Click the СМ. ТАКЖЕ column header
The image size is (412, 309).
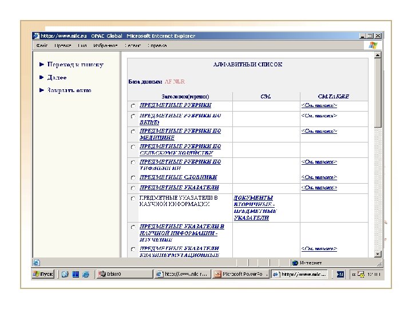pyautogui.click(x=334, y=97)
